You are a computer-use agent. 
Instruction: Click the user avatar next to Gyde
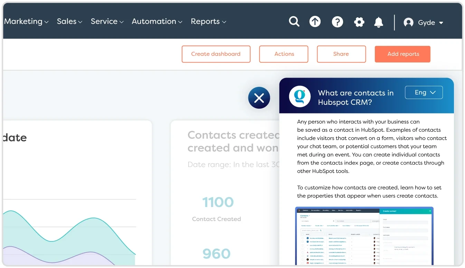pyautogui.click(x=409, y=22)
